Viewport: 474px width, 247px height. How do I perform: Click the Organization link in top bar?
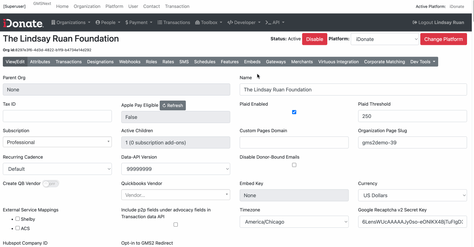tap(87, 6)
